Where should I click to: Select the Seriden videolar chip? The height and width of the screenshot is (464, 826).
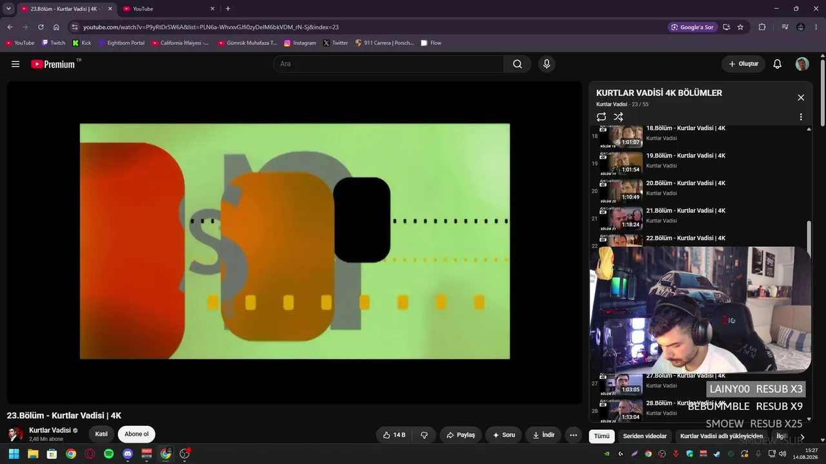click(645, 436)
